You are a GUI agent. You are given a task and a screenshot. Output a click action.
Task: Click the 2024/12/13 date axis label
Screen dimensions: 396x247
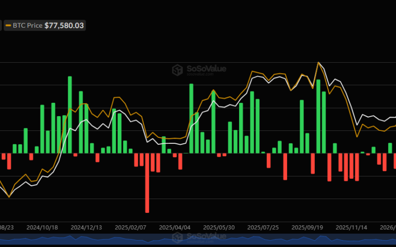(x=86, y=228)
